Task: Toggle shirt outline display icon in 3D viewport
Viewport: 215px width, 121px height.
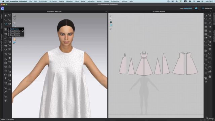Action: click(14, 19)
